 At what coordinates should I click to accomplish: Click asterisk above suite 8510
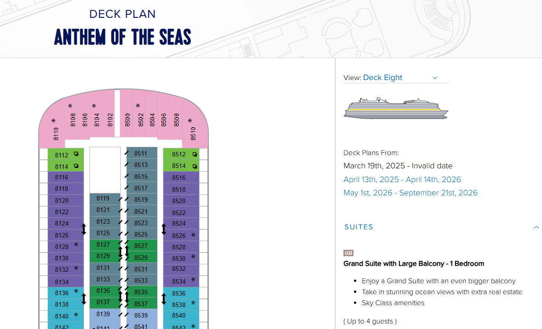click(190, 121)
